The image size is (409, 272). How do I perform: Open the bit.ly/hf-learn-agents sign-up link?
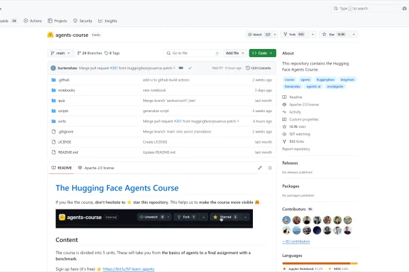tap(129, 269)
